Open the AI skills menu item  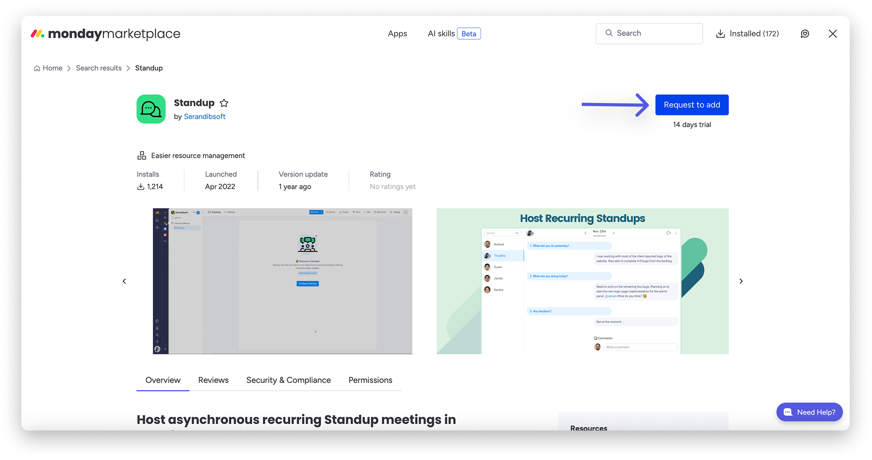(x=441, y=34)
